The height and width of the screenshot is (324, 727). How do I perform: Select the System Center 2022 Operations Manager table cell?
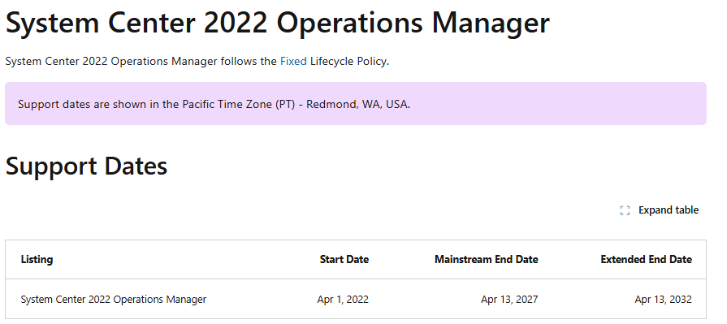click(114, 300)
